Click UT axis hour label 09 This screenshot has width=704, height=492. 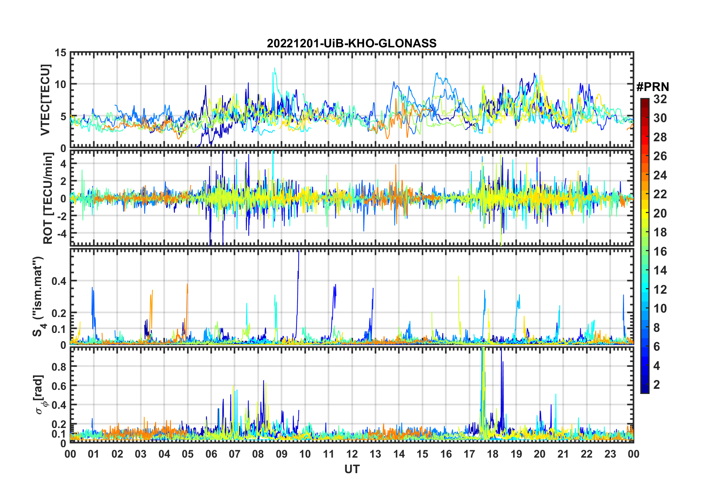click(x=282, y=454)
